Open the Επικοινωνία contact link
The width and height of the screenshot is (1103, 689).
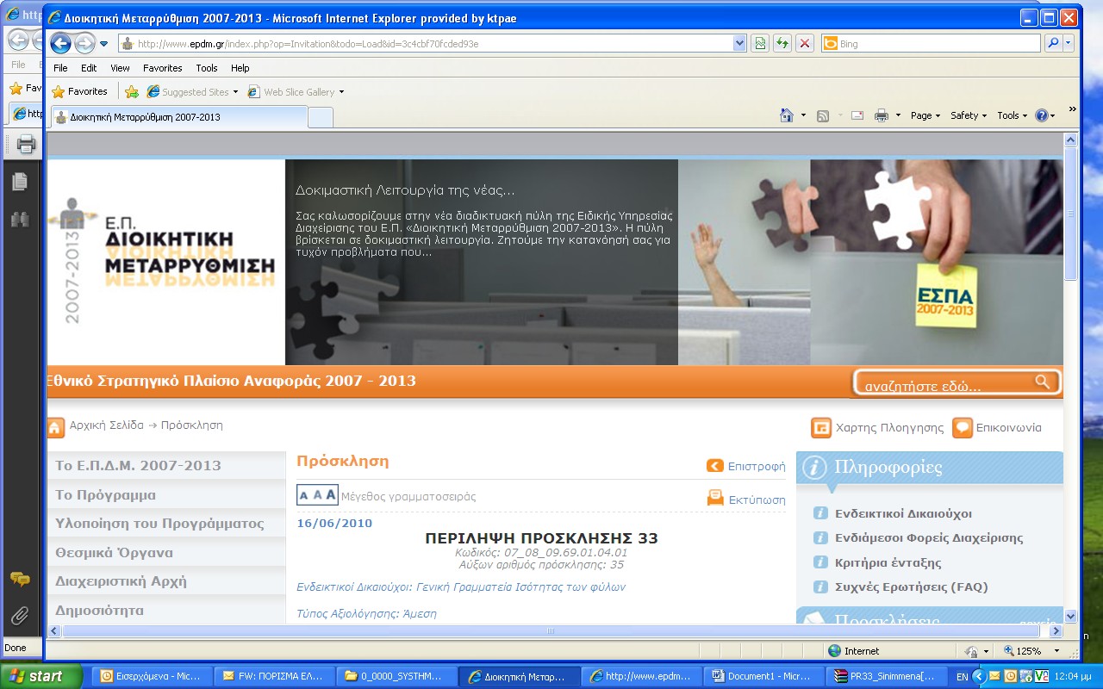[x=1008, y=427]
